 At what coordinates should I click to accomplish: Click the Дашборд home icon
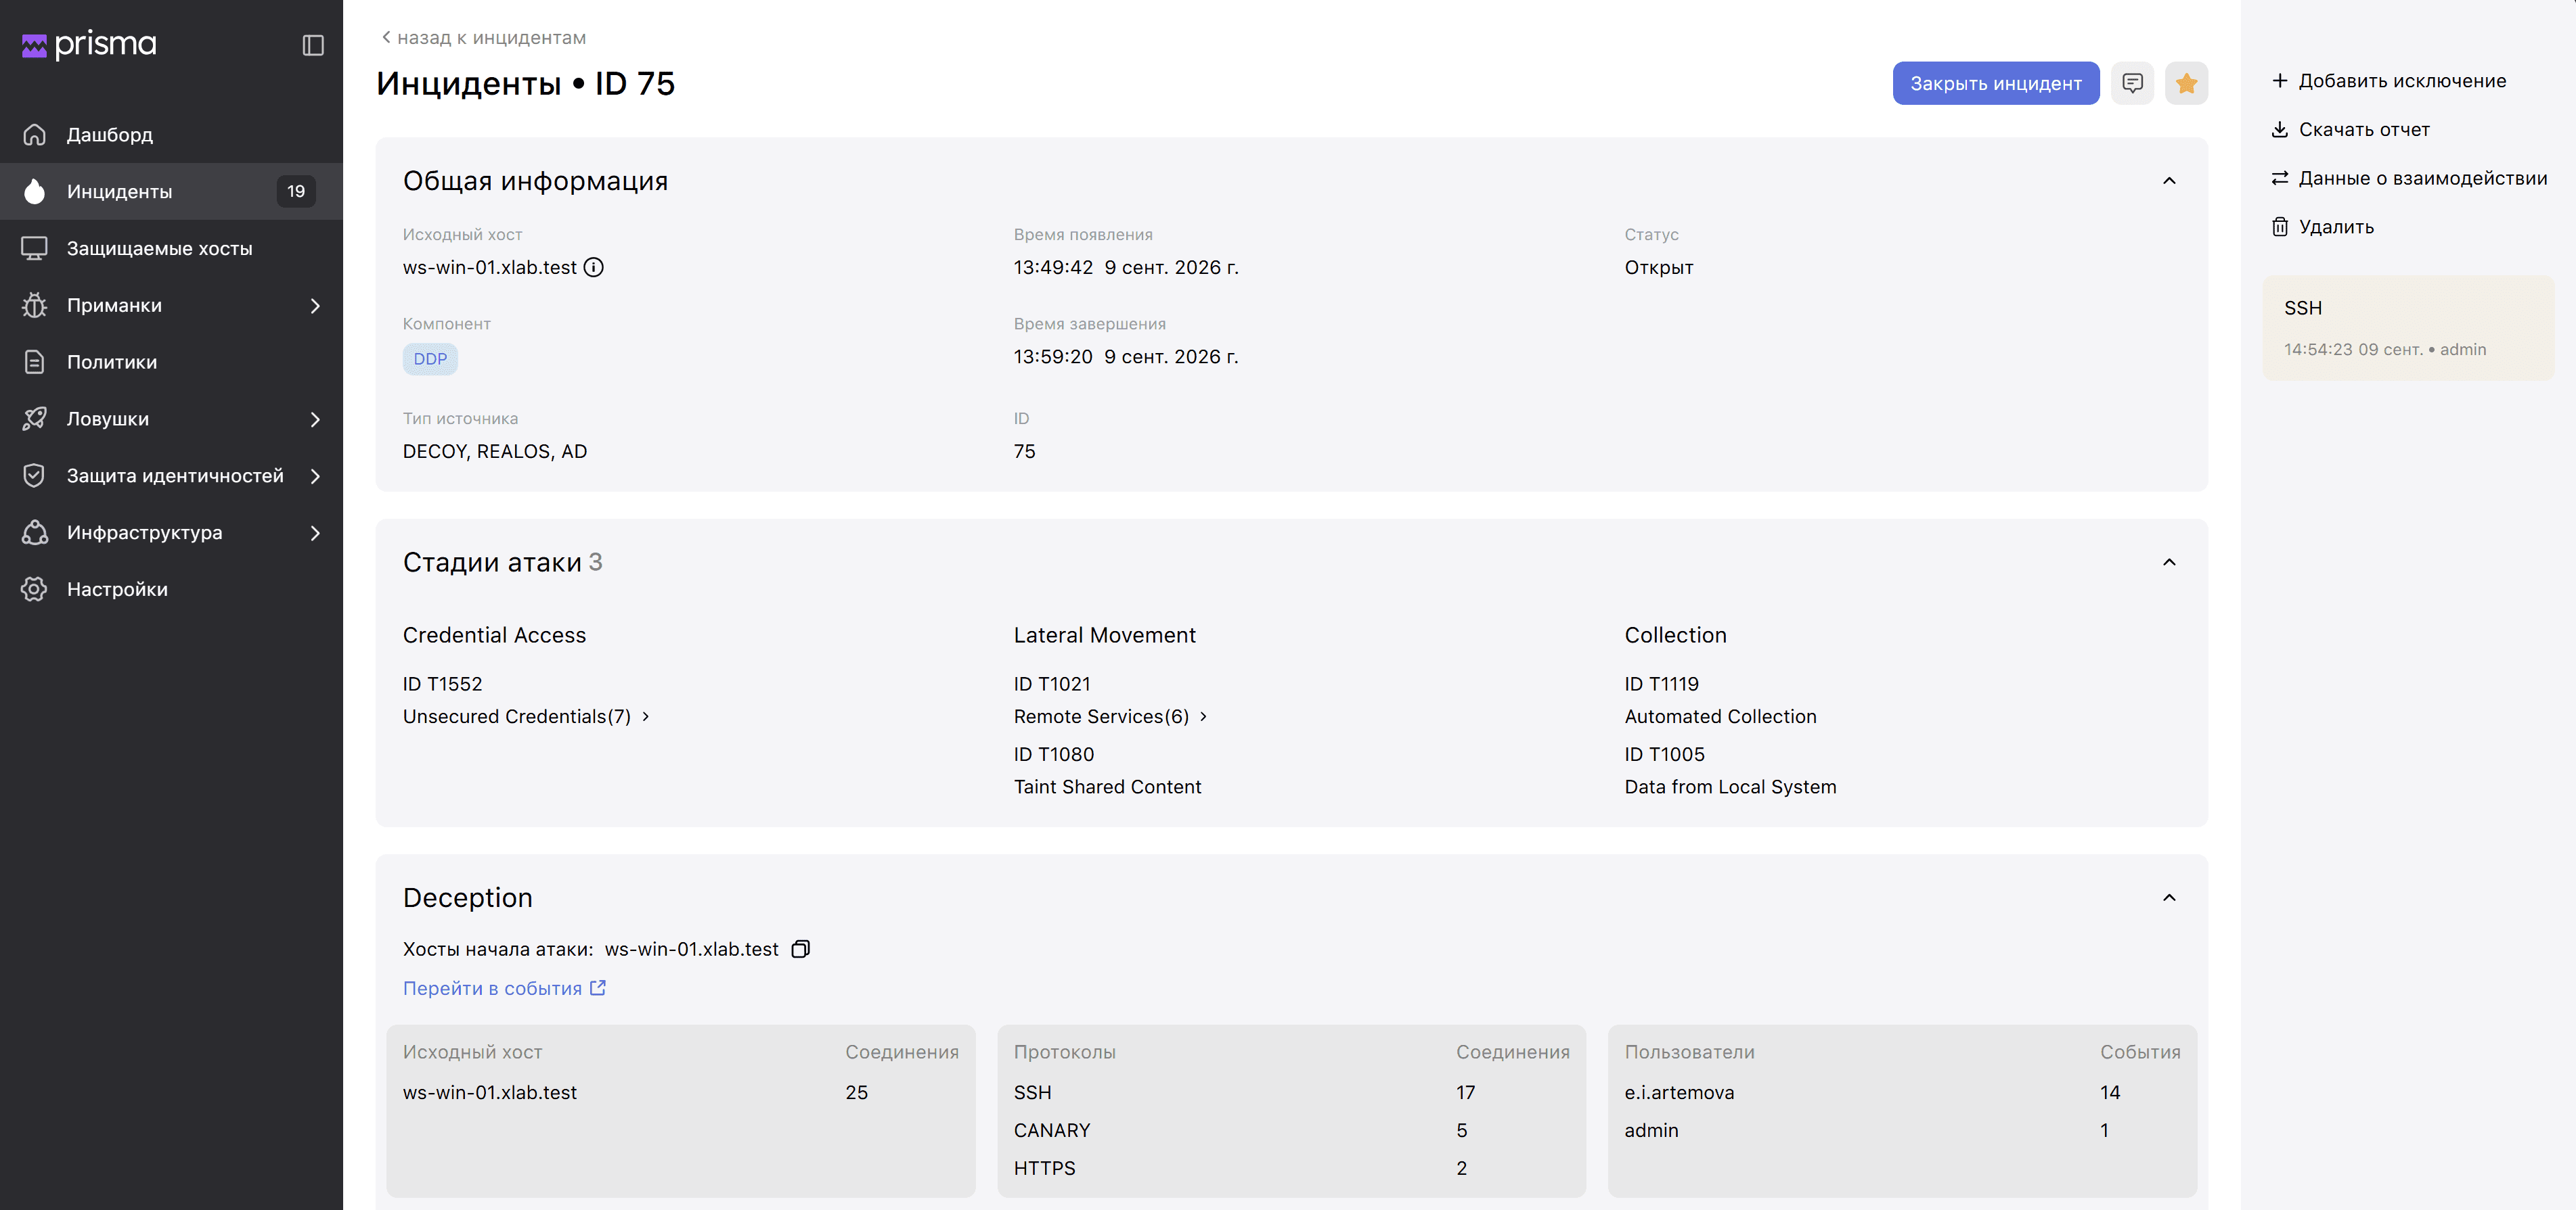coord(35,134)
